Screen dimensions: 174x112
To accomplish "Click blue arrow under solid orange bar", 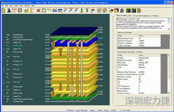I will click(x=71, y=10).
